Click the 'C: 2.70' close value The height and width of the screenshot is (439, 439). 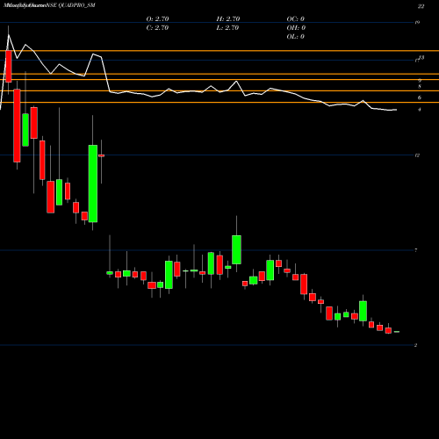click(x=157, y=28)
